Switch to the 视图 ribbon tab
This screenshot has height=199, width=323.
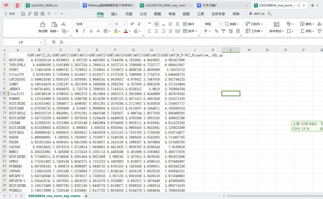(x=186, y=14)
